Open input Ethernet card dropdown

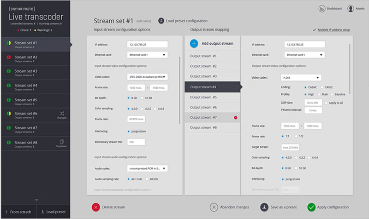pyautogui.click(x=147, y=55)
